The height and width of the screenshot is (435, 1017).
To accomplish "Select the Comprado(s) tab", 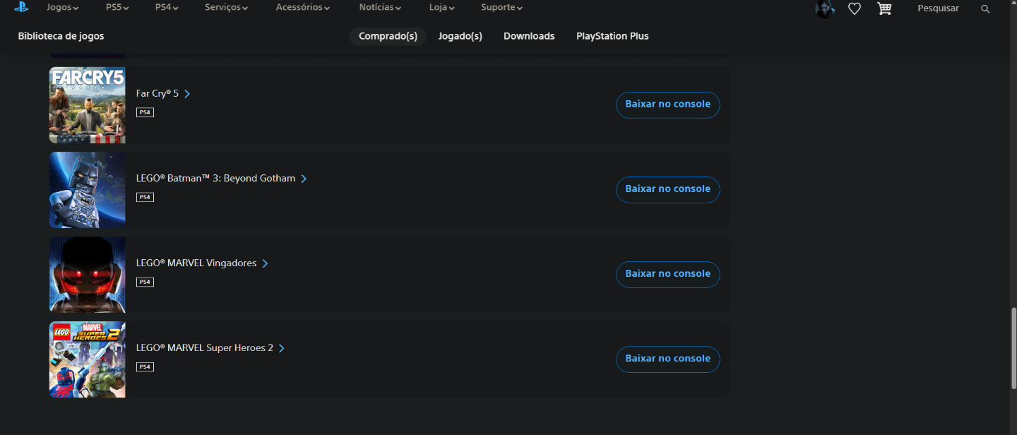I will pos(388,36).
